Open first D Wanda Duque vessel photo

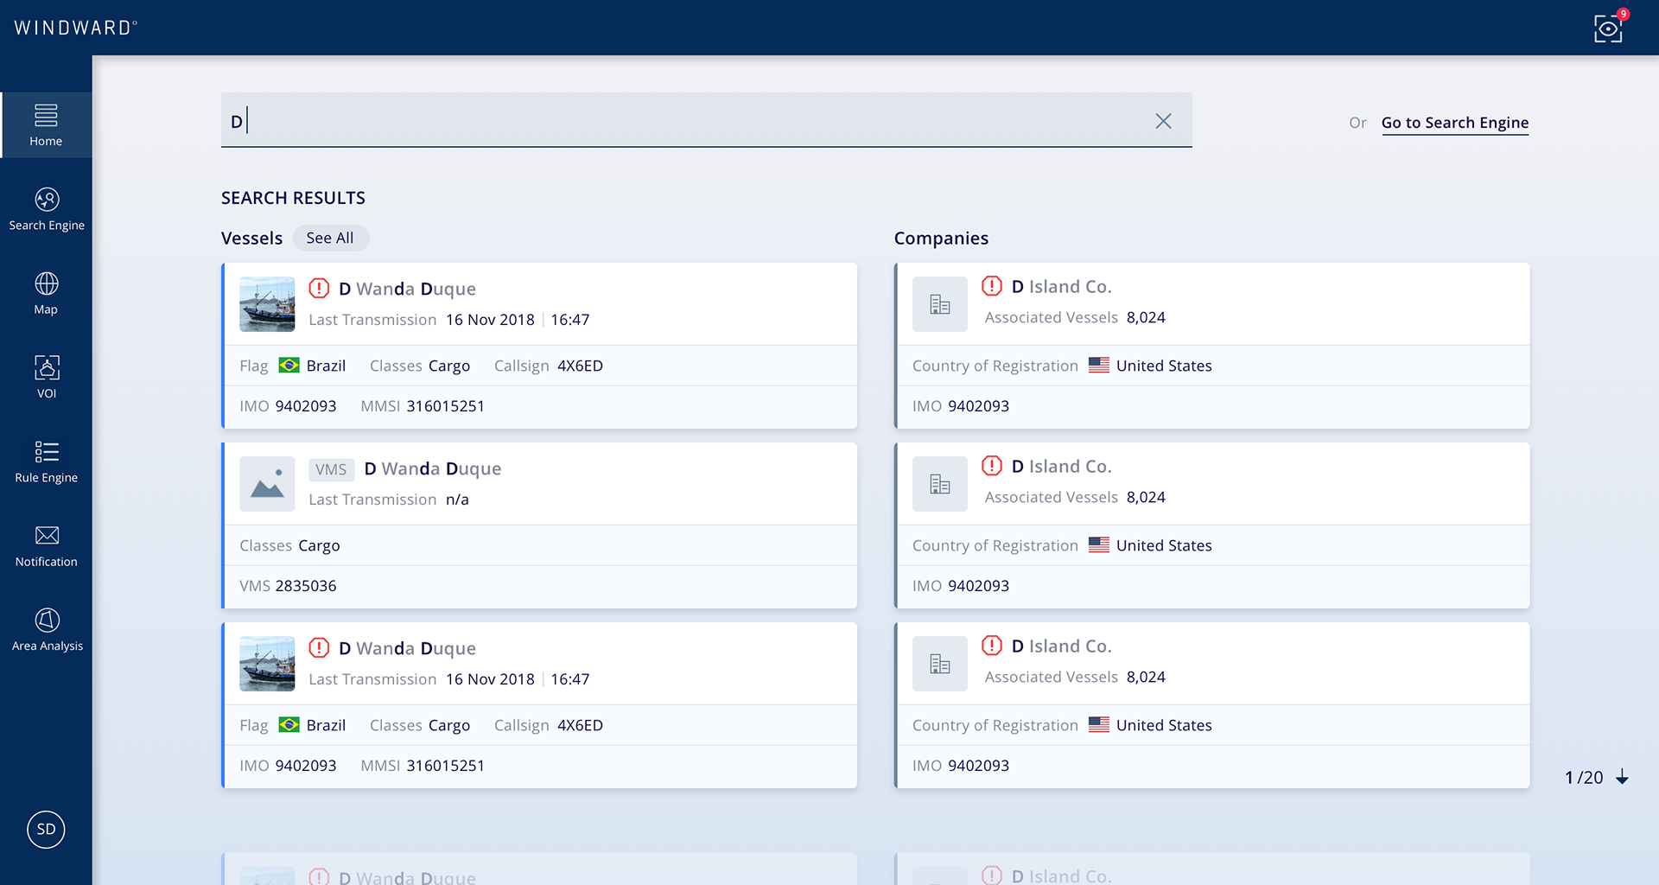point(267,304)
